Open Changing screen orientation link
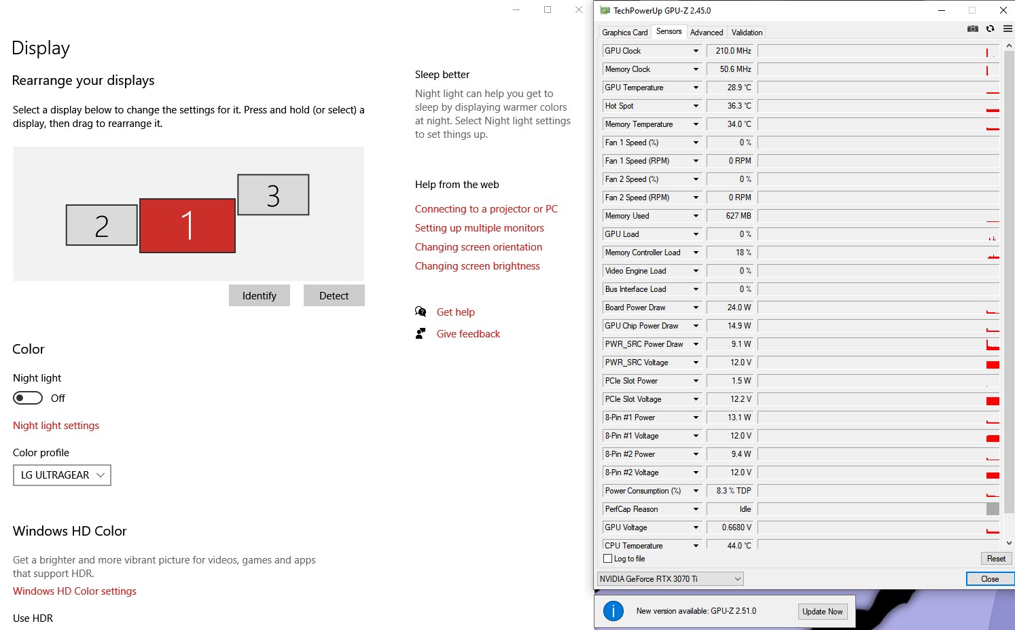 pos(478,247)
